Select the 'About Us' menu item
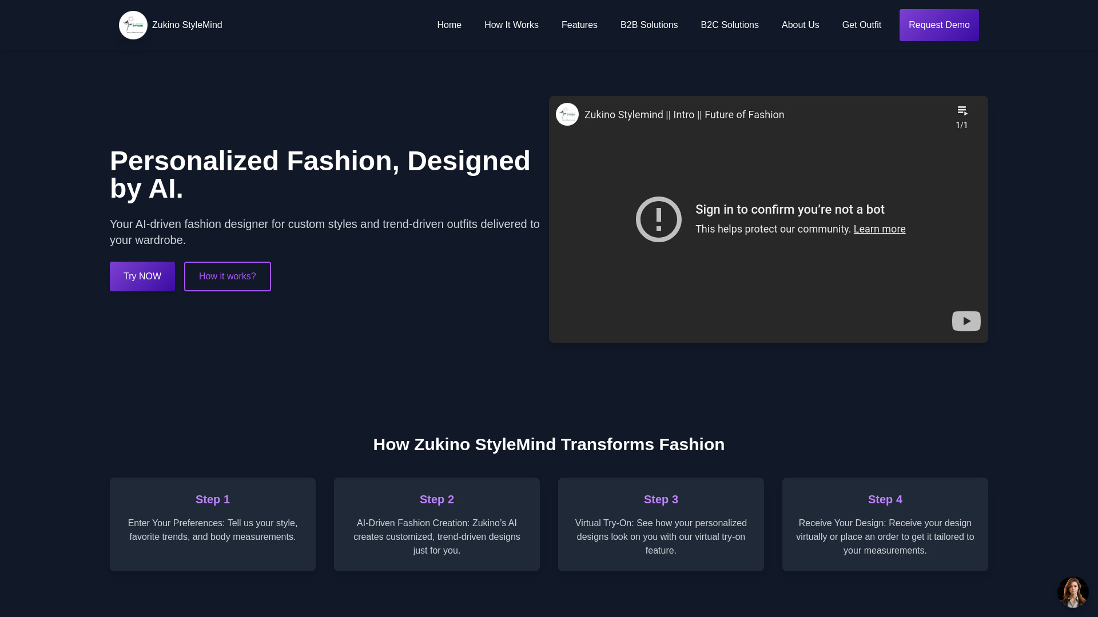 point(800,25)
